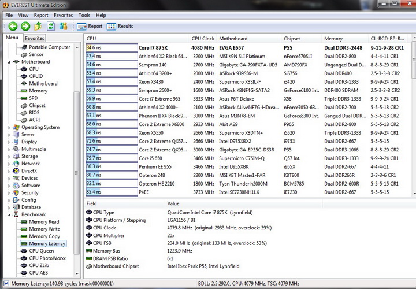Collapse the Benchmark tree node

click(9, 214)
